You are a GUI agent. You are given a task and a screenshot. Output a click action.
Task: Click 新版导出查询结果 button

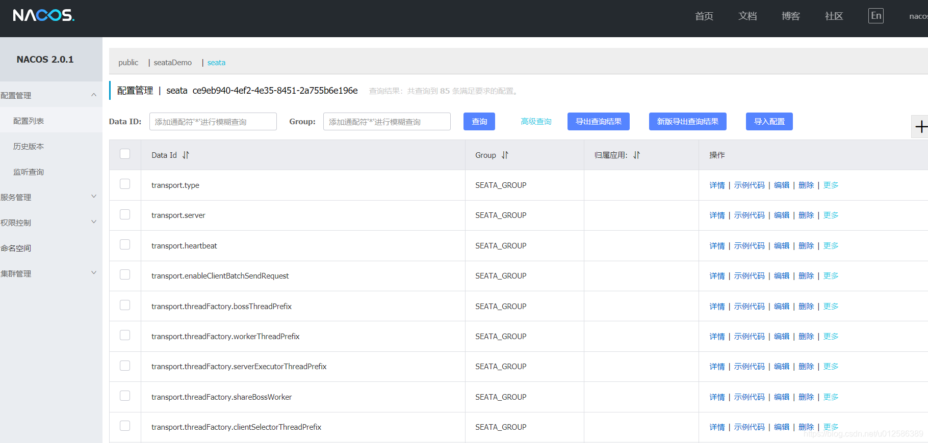click(x=688, y=122)
